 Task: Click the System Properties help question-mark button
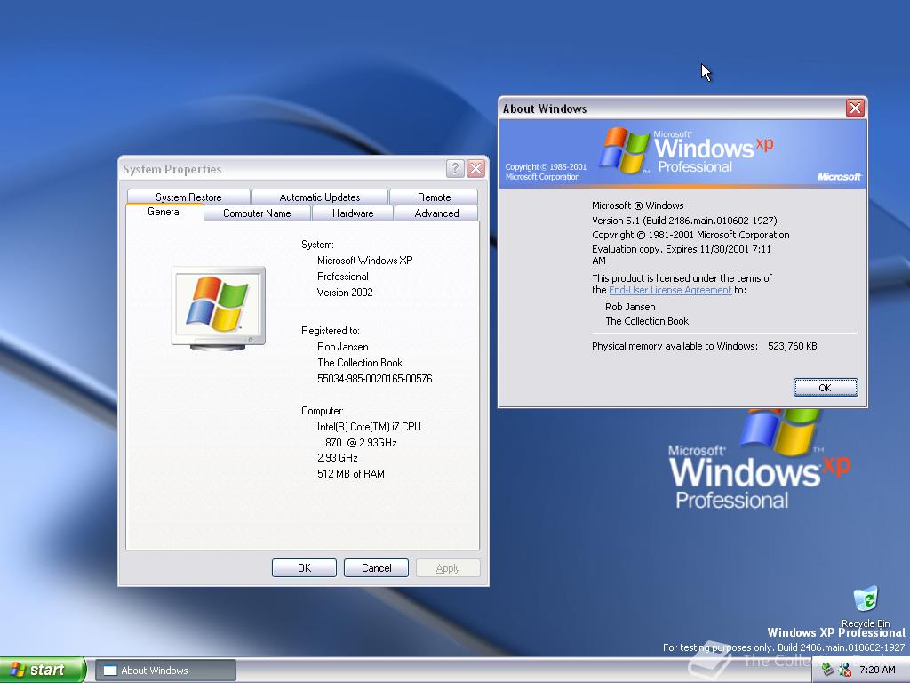(455, 168)
